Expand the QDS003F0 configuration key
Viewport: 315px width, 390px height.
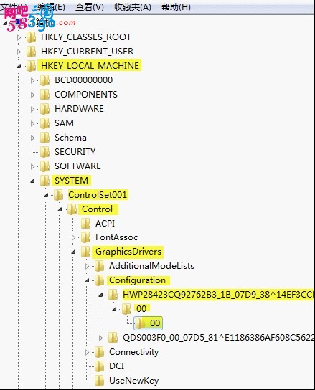click(100, 338)
